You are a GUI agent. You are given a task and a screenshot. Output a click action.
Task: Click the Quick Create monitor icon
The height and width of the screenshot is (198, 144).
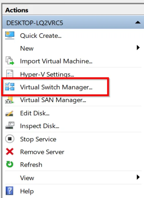(10, 35)
